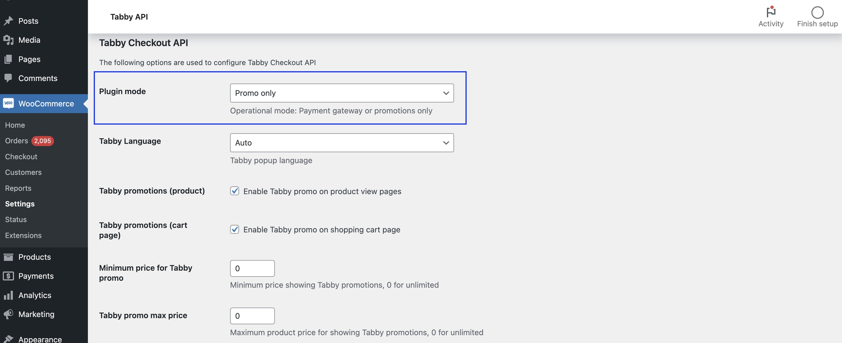Click the Finish setup label
This screenshot has height=343, width=842.
click(817, 24)
